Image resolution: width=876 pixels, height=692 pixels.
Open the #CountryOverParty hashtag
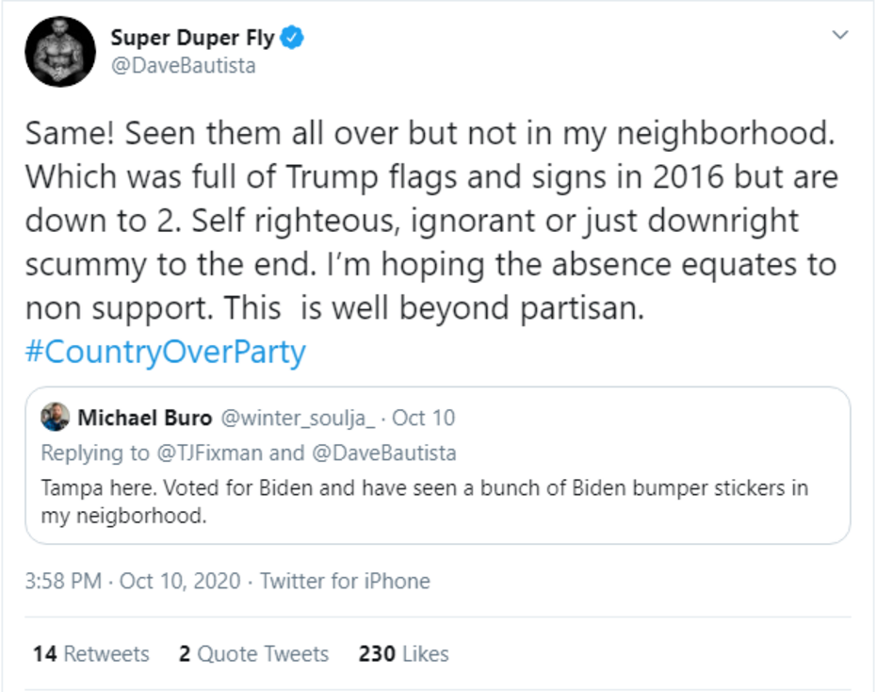coord(166,353)
